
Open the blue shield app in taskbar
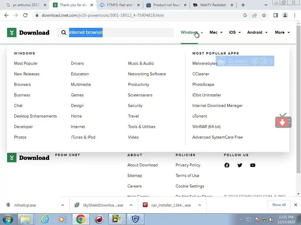pyautogui.click(x=135, y=219)
